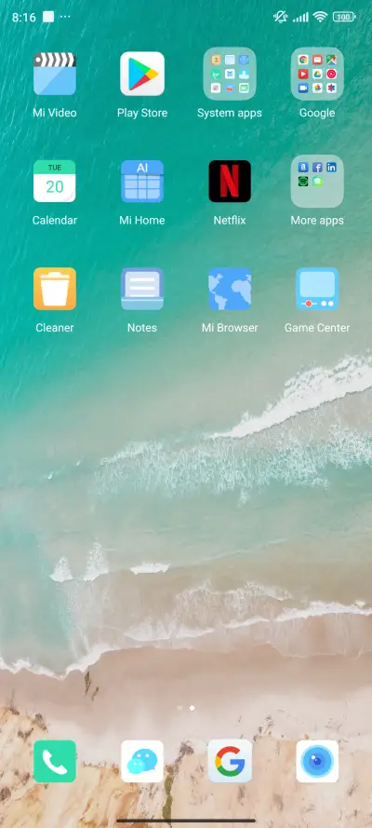Tap the current second page indicator dot
372x828 pixels.
(192, 708)
